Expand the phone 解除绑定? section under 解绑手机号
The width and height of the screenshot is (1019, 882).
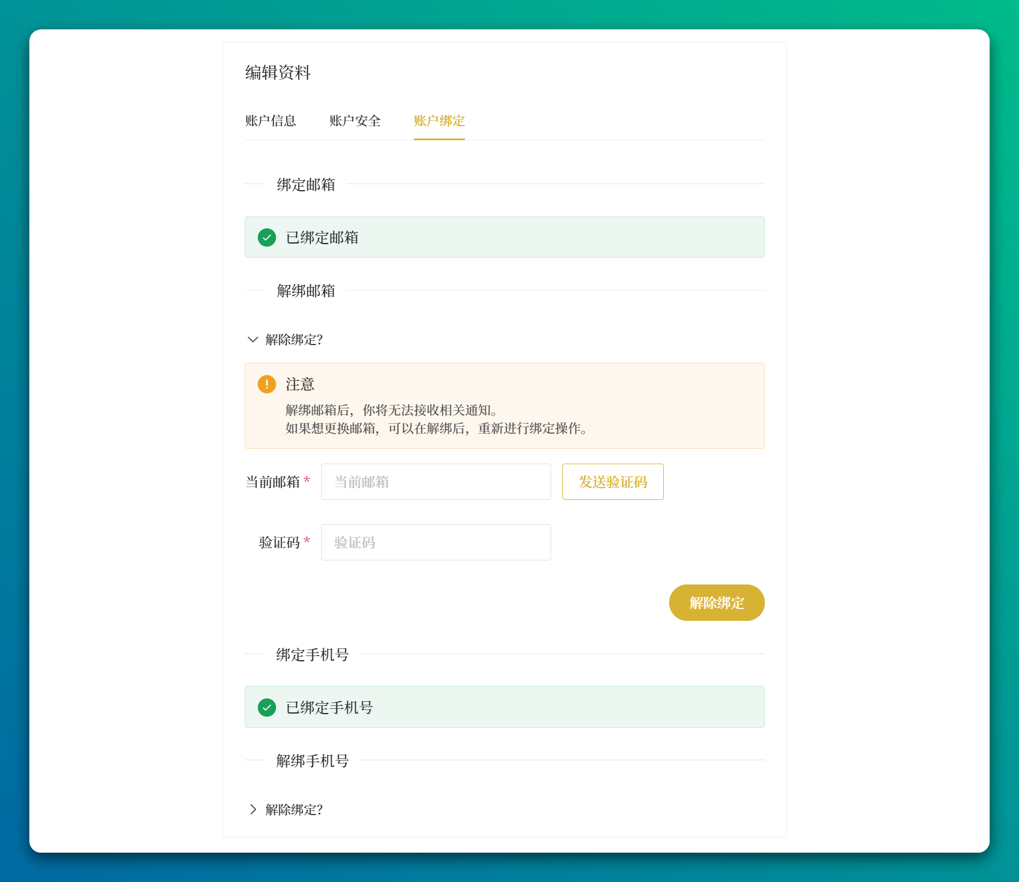pyautogui.click(x=285, y=810)
